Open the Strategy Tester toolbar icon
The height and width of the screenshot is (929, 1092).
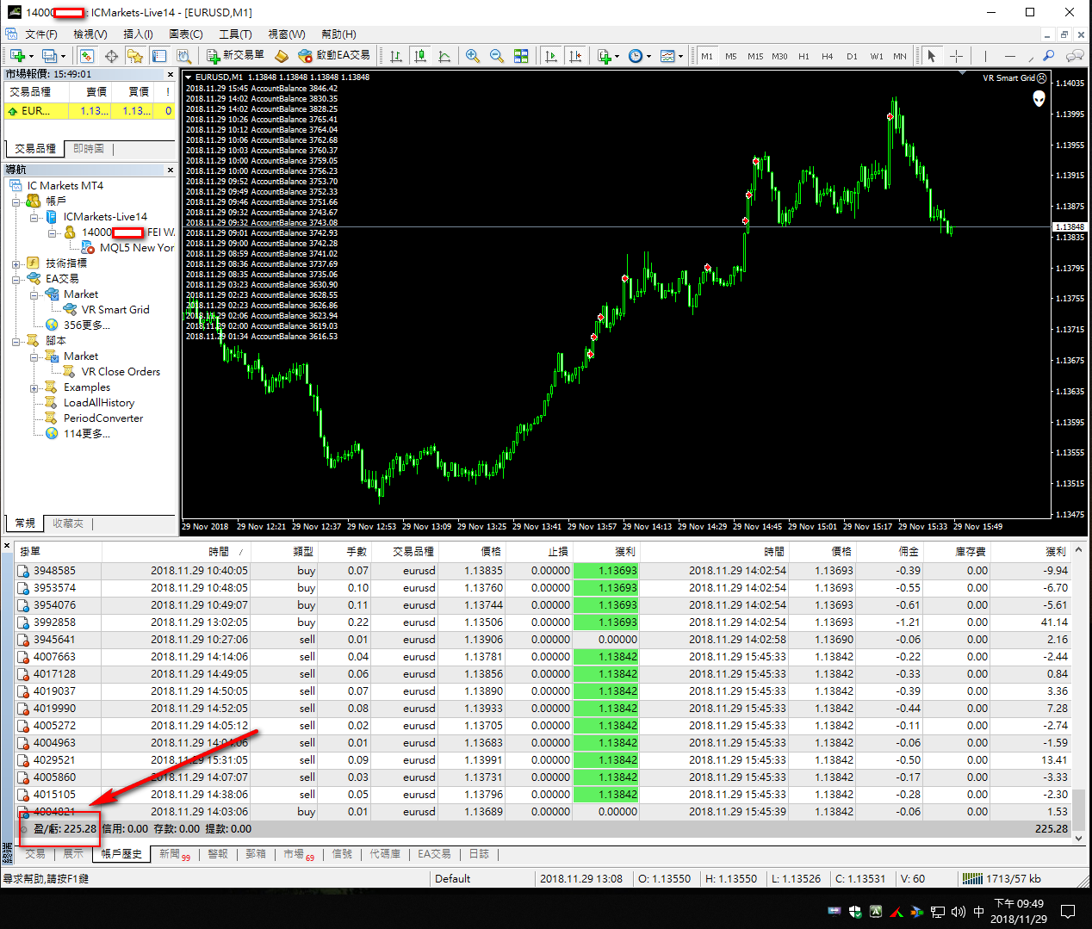click(x=183, y=56)
